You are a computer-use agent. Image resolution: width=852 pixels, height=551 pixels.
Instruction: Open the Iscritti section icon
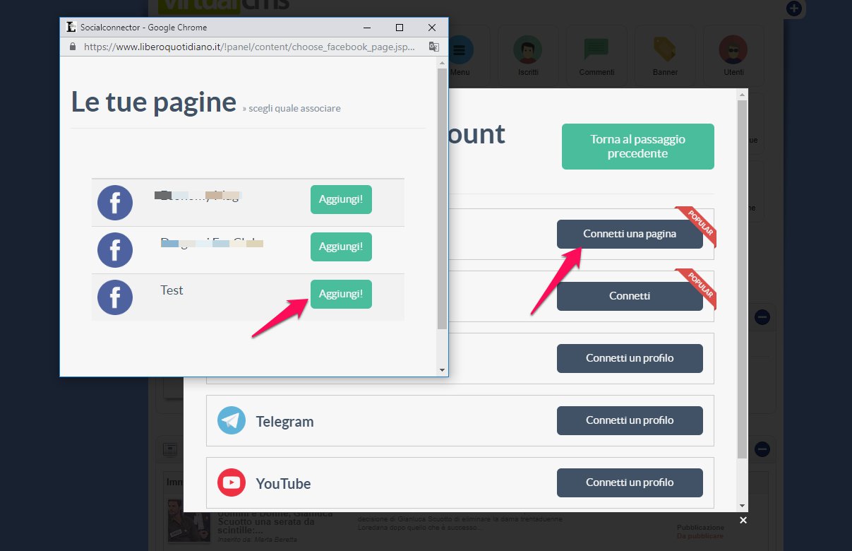pos(527,51)
